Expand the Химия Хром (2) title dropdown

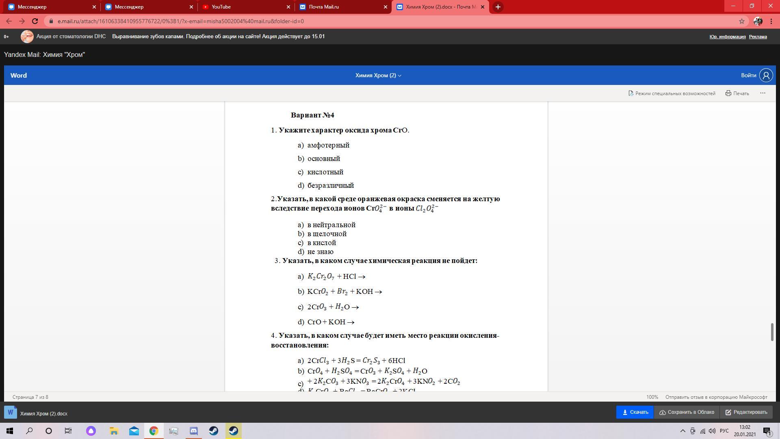coord(378,75)
